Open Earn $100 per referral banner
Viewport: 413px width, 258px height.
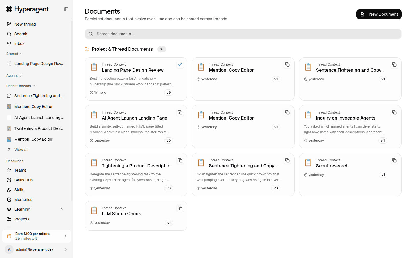pos(36,236)
